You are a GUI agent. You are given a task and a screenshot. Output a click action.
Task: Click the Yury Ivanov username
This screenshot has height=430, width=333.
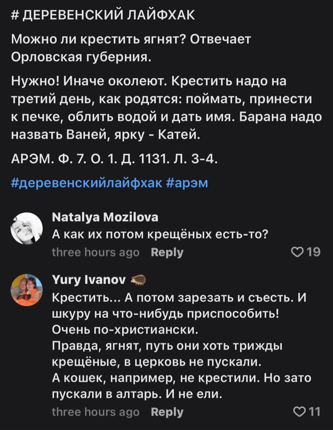pos(89,279)
